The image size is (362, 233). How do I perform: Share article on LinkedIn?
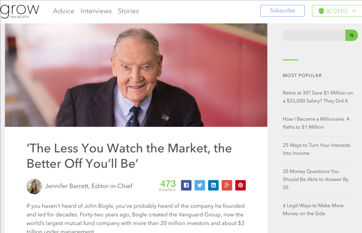click(213, 185)
